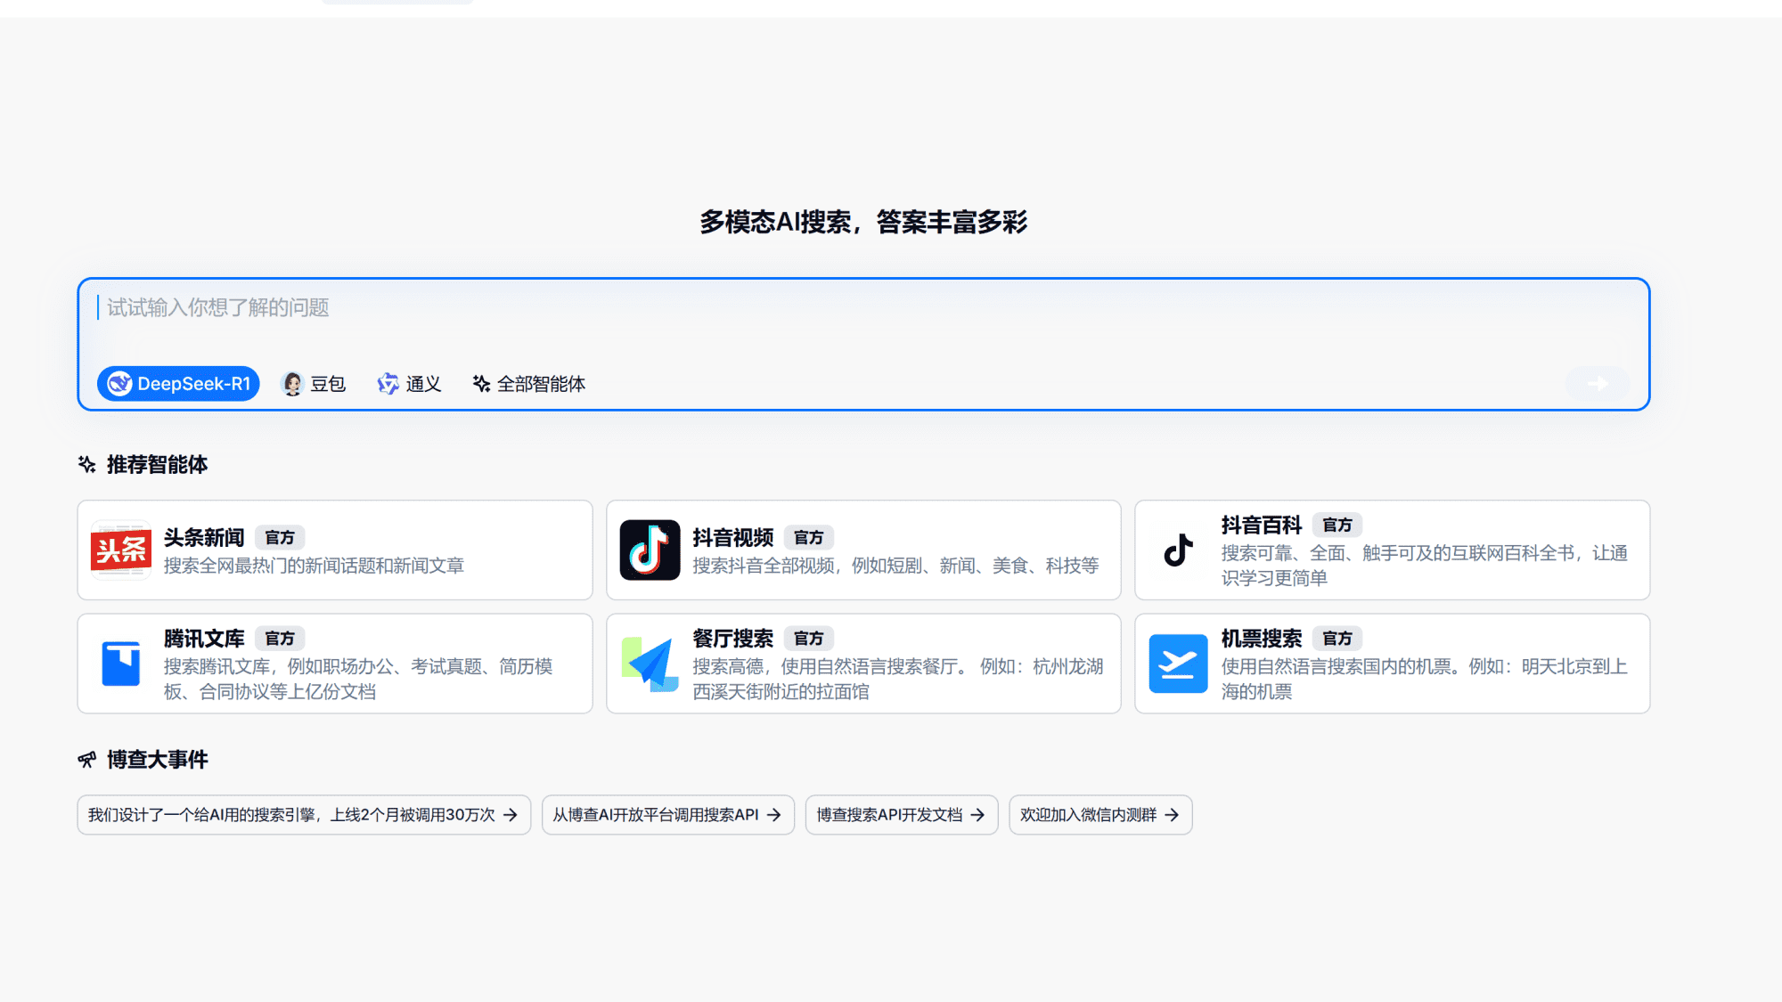This screenshot has height=1002, width=1782.
Task: Switch to the 豆包 agent
Action: pyautogui.click(x=314, y=384)
